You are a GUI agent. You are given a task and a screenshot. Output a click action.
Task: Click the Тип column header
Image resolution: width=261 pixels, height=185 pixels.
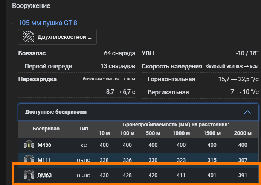pos(84,129)
